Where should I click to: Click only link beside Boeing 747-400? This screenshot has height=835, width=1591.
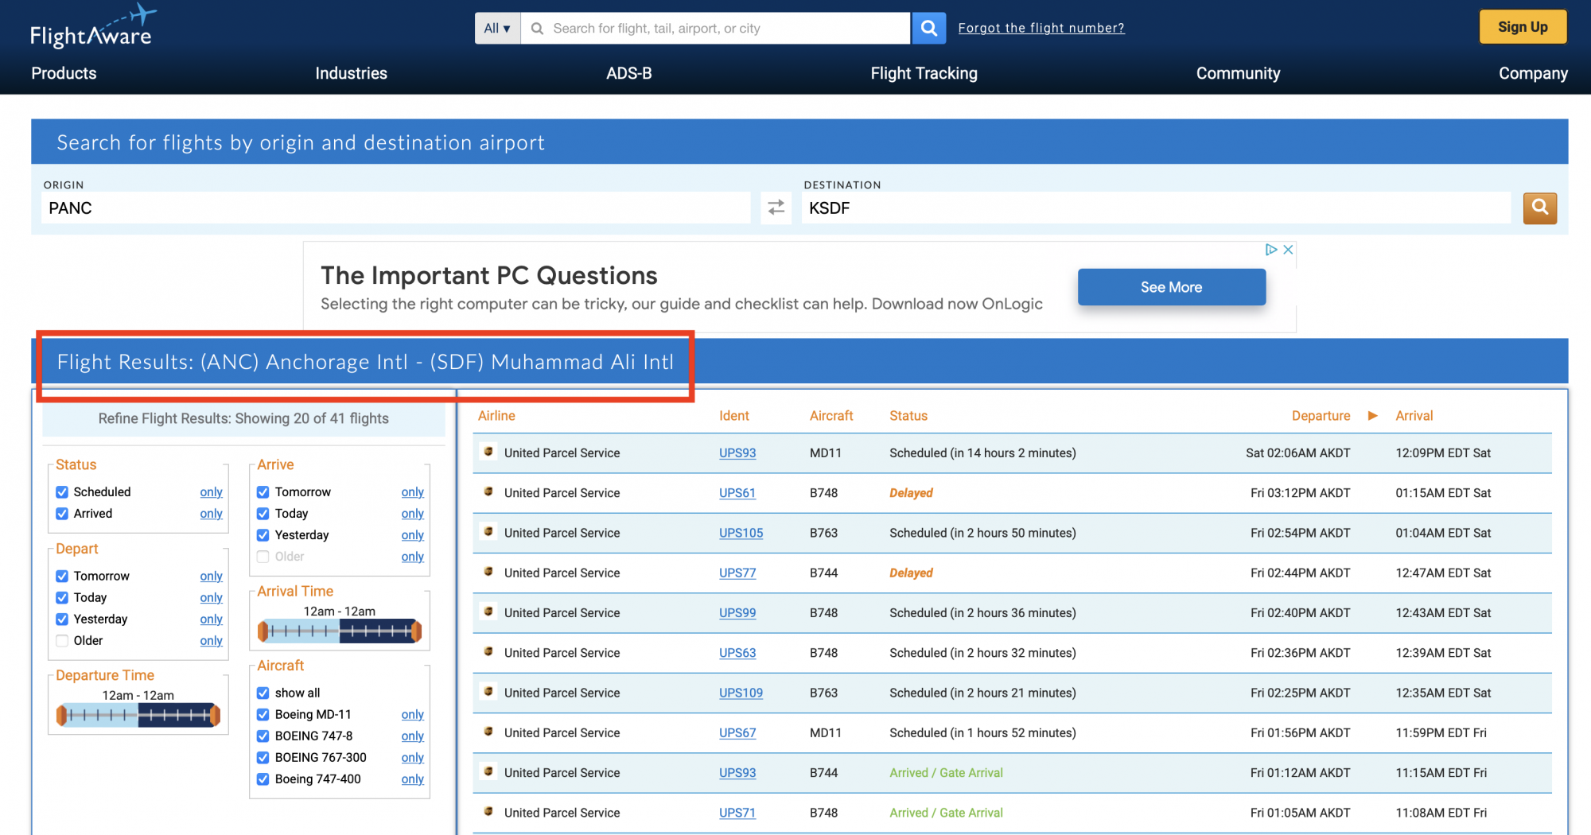412,779
